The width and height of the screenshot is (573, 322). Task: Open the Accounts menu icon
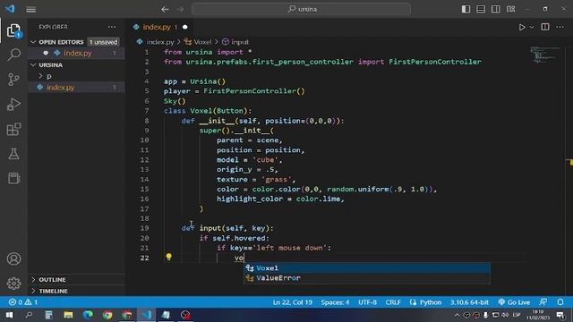tap(13, 258)
